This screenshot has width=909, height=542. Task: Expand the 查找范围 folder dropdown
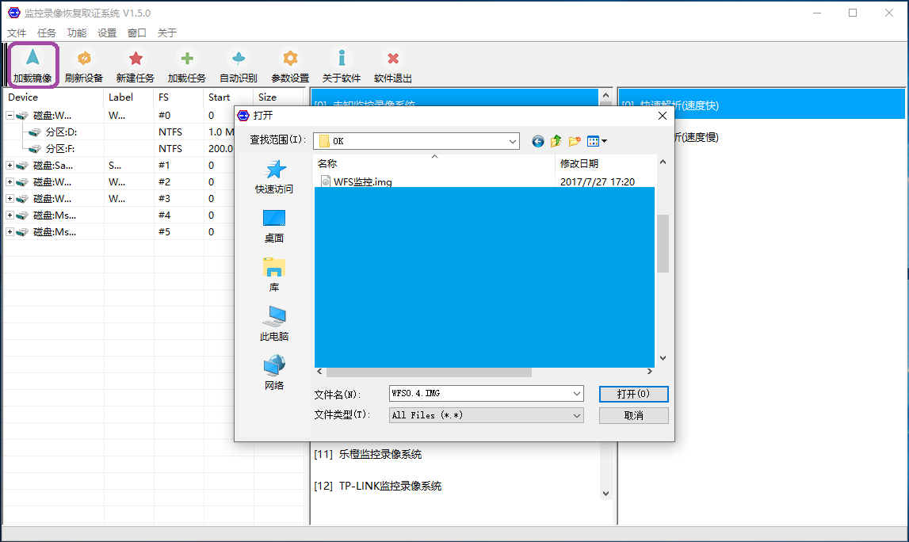coord(513,141)
